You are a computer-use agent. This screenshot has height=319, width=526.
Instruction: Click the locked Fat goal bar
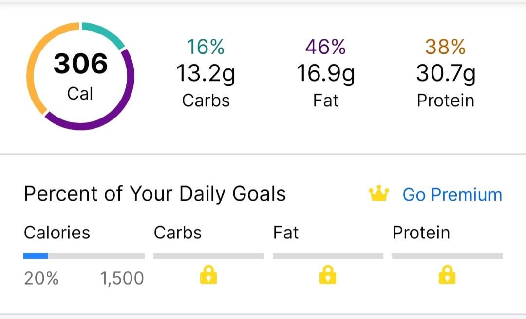[328, 256]
